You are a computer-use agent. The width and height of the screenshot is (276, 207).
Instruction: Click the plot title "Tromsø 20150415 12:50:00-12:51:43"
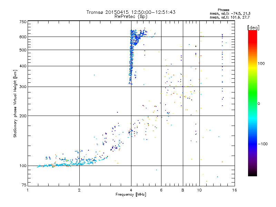pos(131,12)
